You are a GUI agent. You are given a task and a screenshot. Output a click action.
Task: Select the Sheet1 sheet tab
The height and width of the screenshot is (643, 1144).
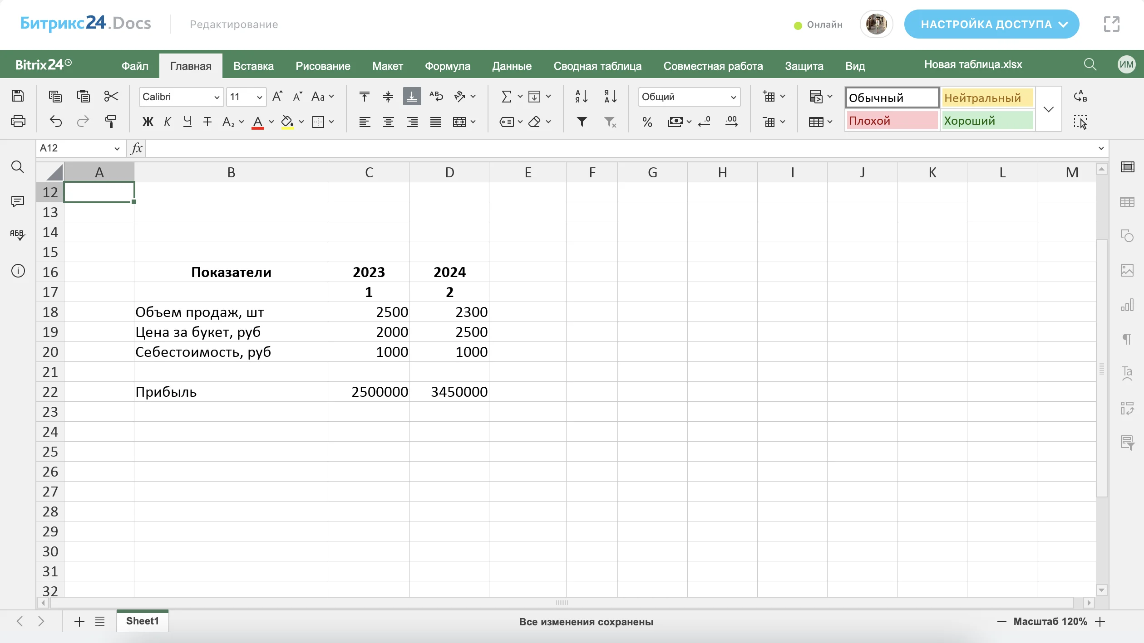pyautogui.click(x=143, y=621)
